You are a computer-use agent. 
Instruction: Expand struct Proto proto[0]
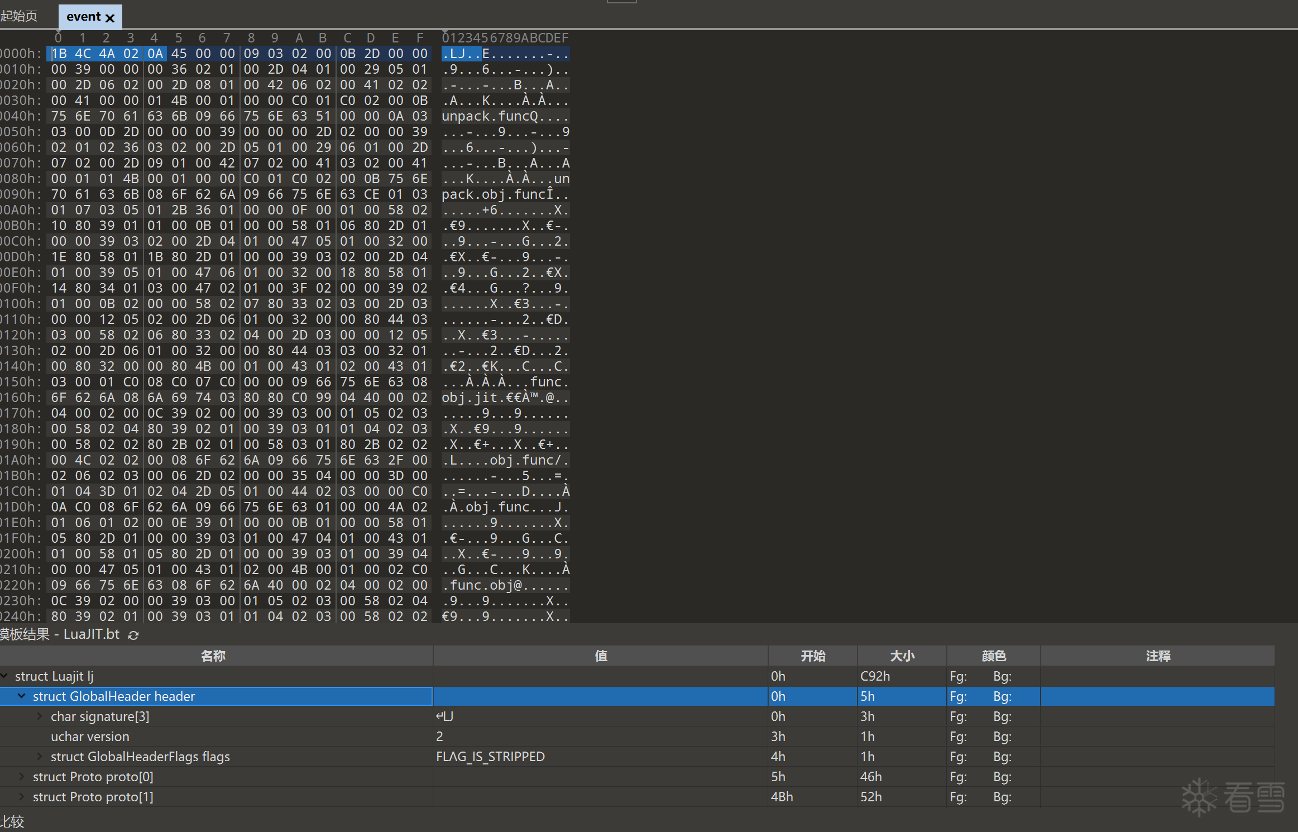(22, 777)
